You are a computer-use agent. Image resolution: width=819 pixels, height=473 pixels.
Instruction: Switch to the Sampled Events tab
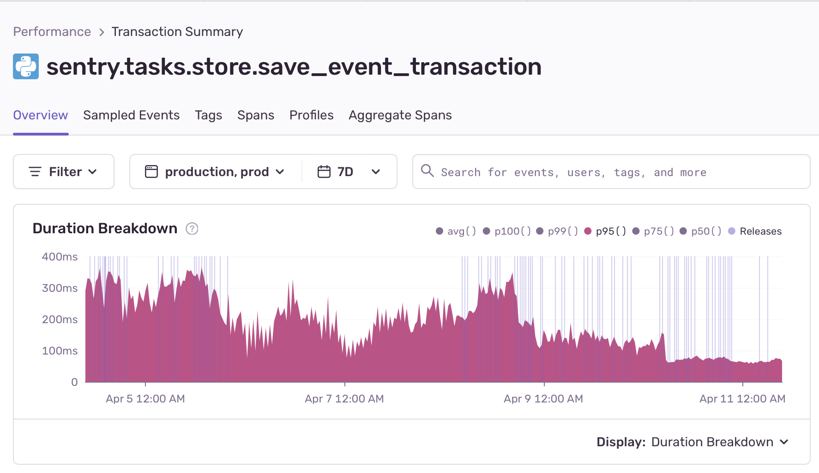click(x=131, y=115)
